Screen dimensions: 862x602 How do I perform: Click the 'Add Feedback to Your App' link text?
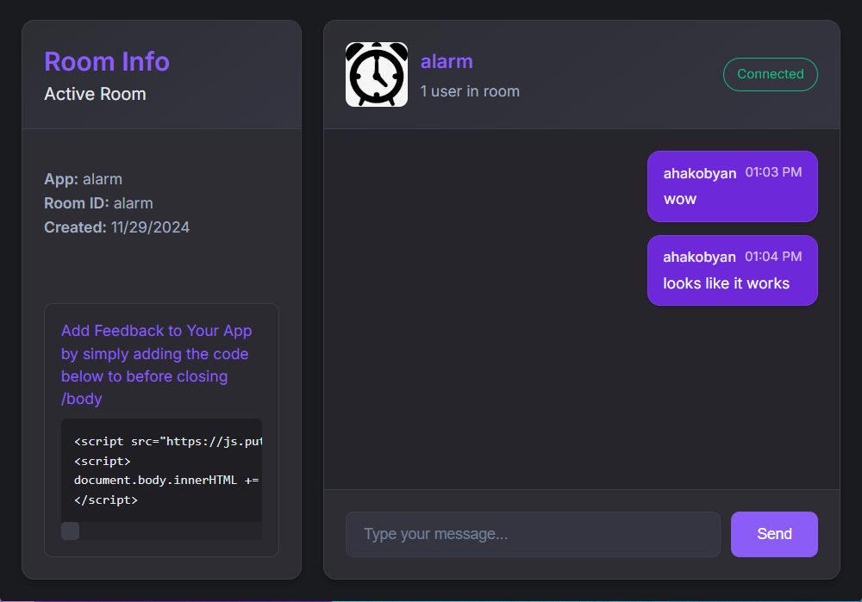[156, 331]
